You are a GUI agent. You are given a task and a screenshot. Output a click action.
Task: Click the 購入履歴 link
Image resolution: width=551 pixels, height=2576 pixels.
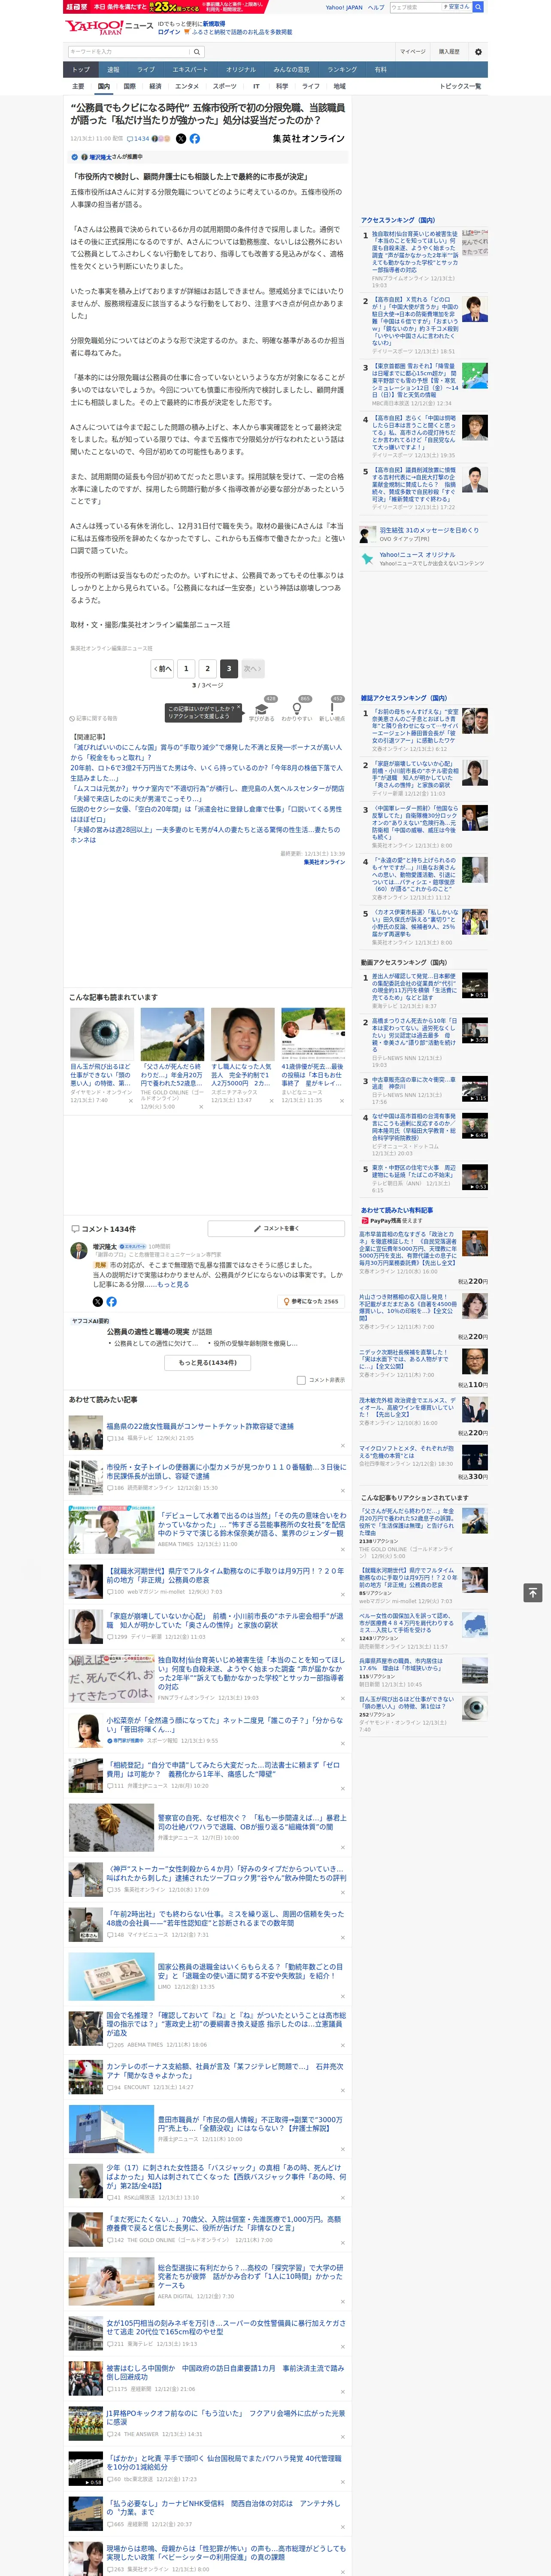tap(449, 52)
